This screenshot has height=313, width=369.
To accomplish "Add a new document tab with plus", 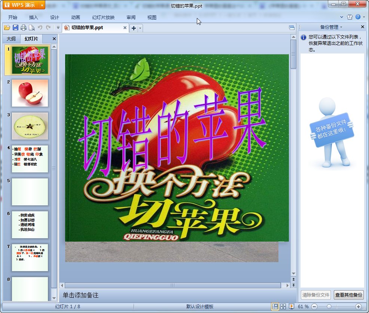I will (x=134, y=28).
